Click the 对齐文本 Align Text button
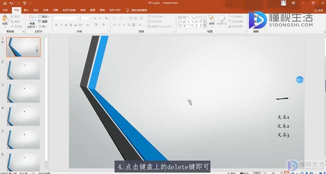326x174 pixels. coord(155,22)
